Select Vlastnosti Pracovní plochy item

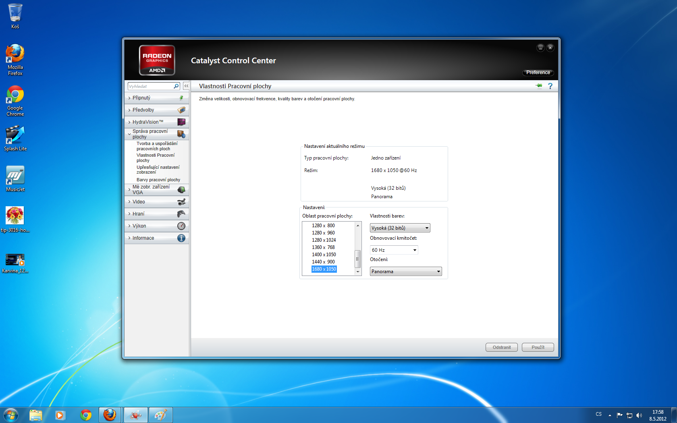coord(156,158)
